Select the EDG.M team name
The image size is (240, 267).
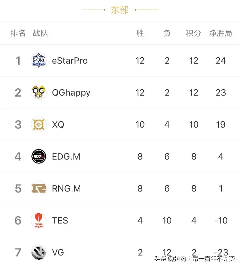pyautogui.click(x=66, y=156)
